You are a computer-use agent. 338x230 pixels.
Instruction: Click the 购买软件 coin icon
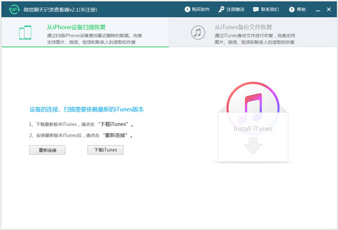[187, 9]
